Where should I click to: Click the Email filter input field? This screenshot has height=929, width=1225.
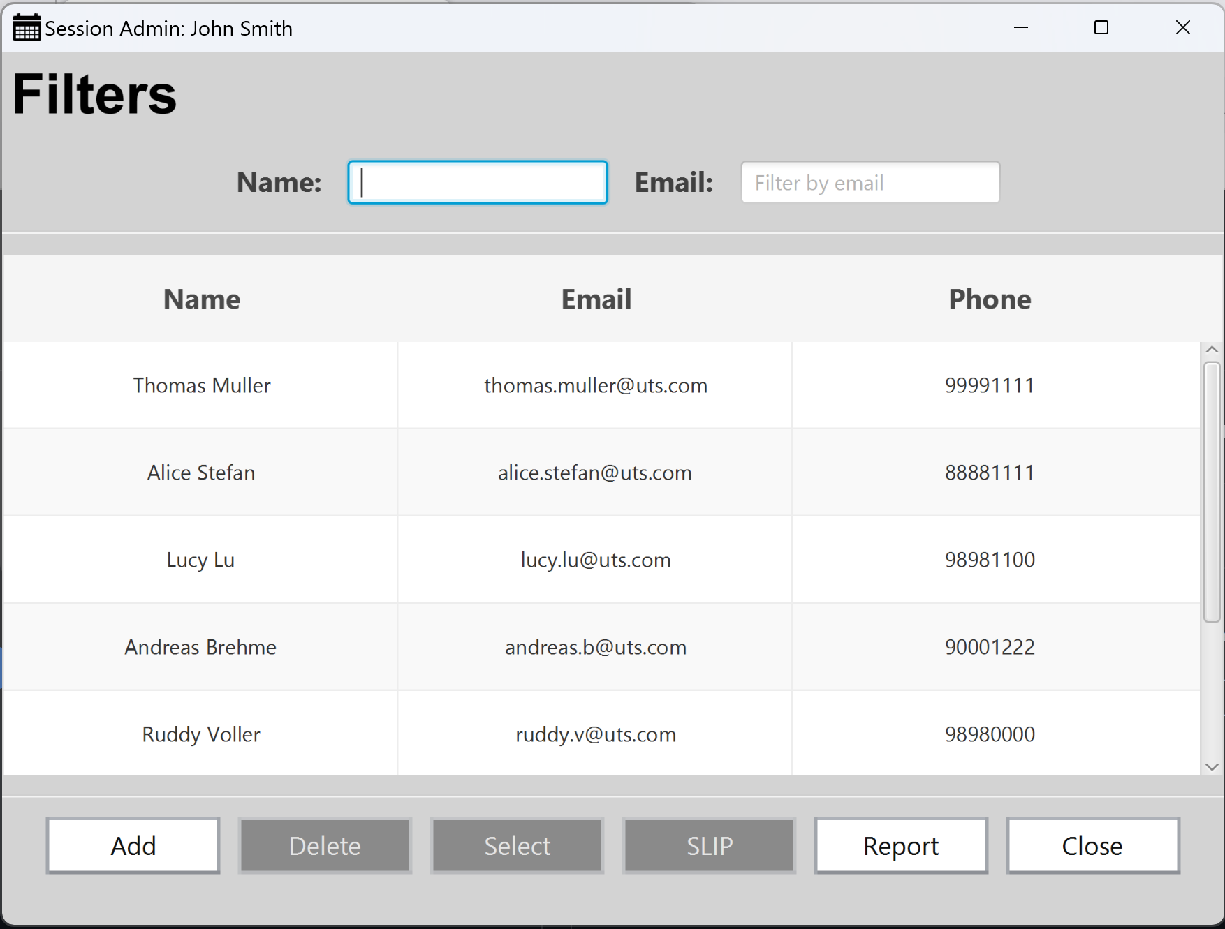pyautogui.click(x=870, y=182)
